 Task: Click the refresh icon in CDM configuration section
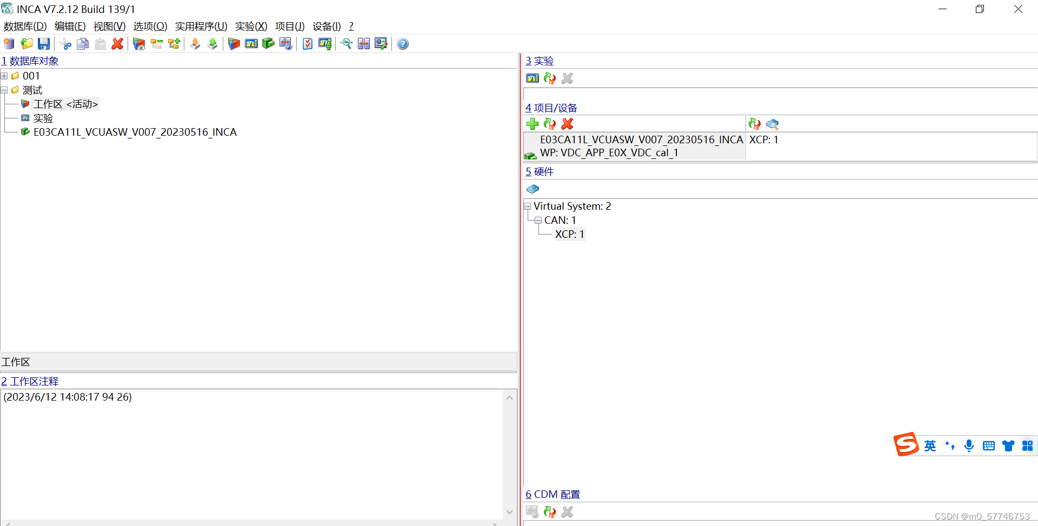[x=550, y=511]
